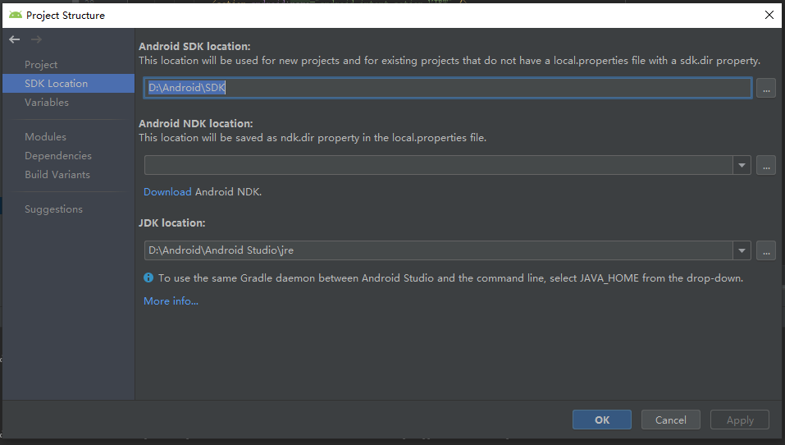The height and width of the screenshot is (445, 785).
Task: Select SDK Location in the sidebar
Action: [x=69, y=83]
